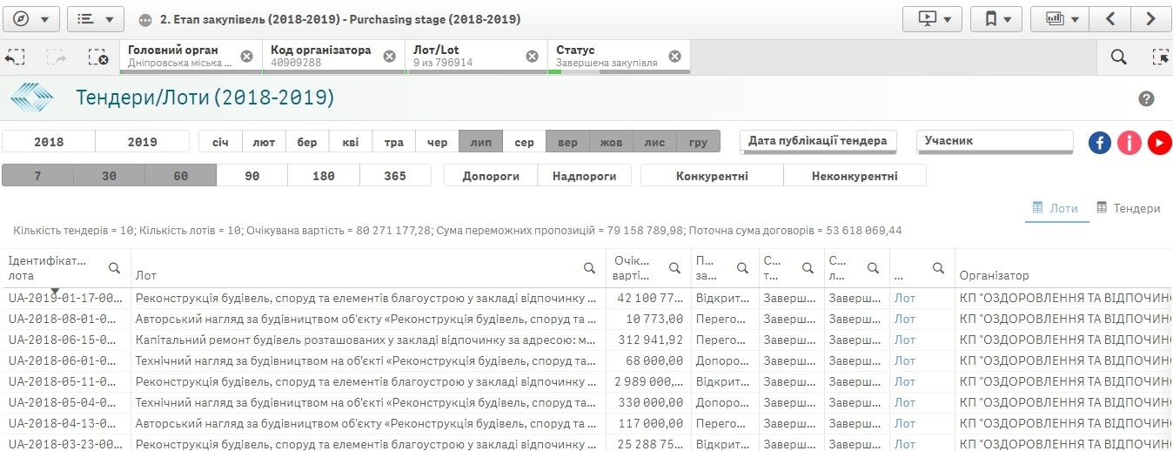
Task: Filter by month кві
Action: [x=351, y=142]
